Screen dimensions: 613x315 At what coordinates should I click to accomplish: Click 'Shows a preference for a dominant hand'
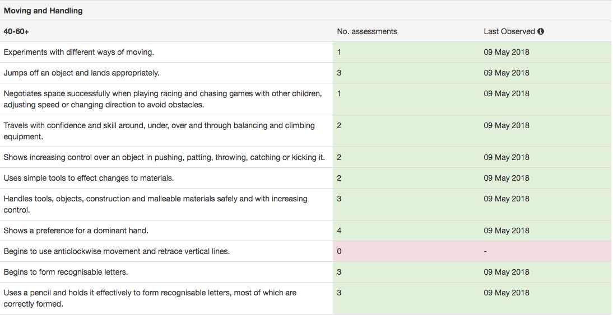(x=76, y=231)
